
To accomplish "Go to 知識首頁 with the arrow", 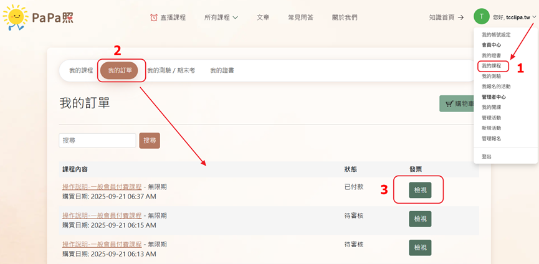I will [x=446, y=17].
